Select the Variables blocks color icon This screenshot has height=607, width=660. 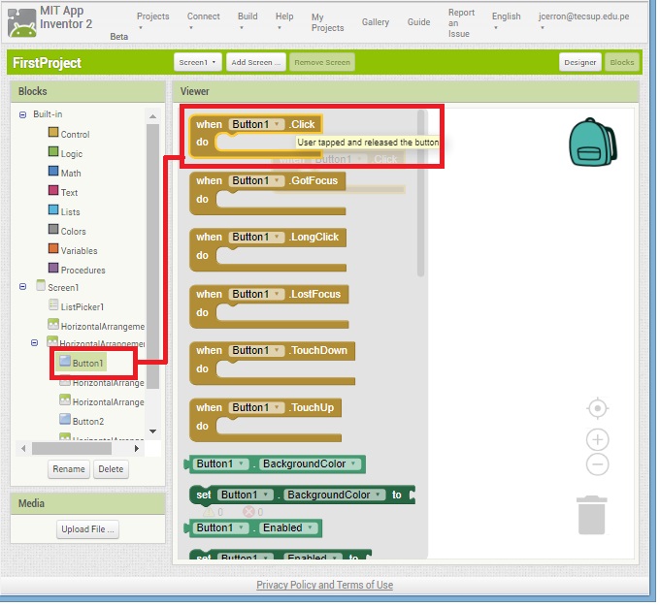(53, 248)
